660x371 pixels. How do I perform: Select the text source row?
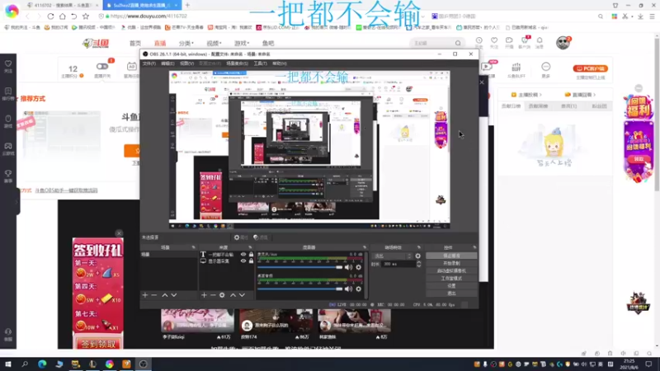tap(226, 255)
